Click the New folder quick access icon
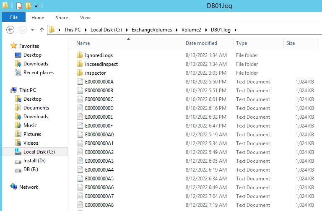 point(28,6)
